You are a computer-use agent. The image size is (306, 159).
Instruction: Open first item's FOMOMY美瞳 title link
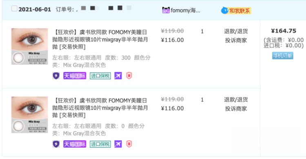100,40
